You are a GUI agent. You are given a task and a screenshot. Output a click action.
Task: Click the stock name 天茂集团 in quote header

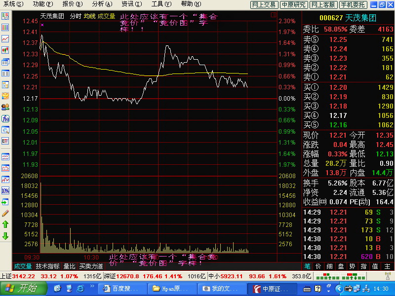(x=360, y=18)
